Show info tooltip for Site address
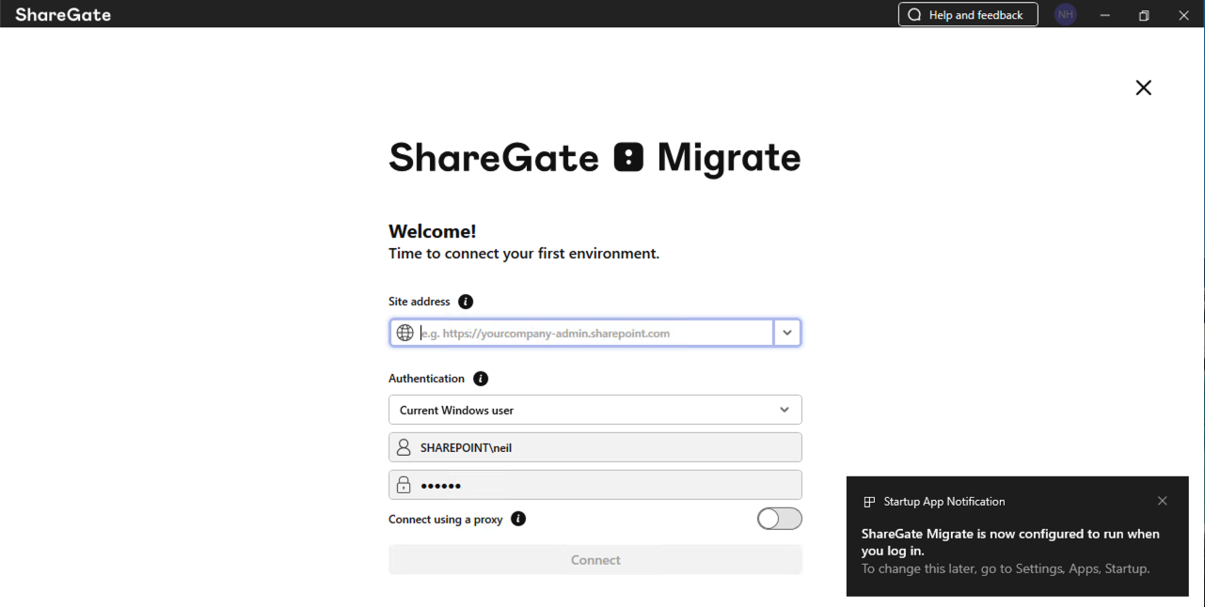Viewport: 1205px width, 607px height. tap(466, 302)
